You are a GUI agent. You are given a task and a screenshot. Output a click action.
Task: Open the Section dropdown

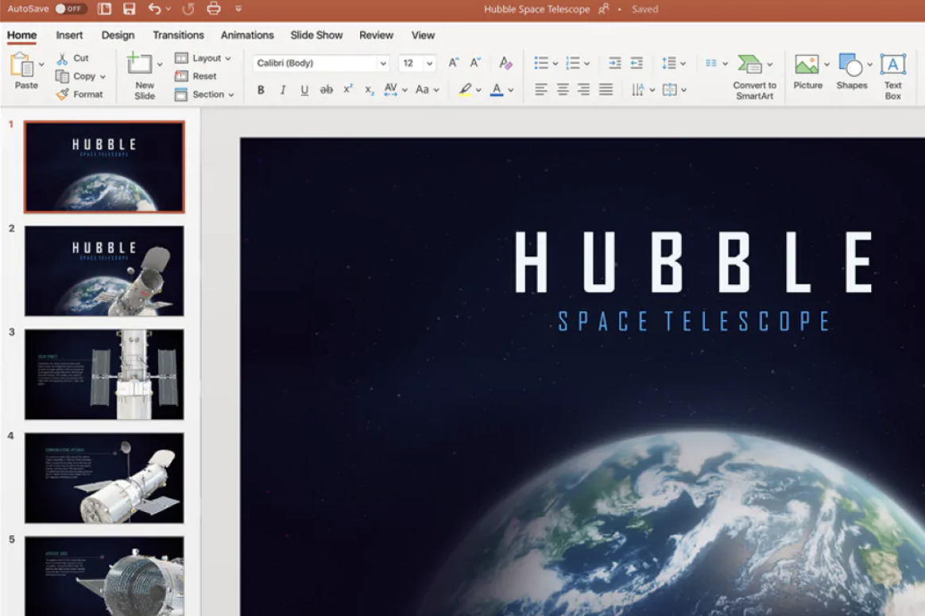pyautogui.click(x=205, y=94)
